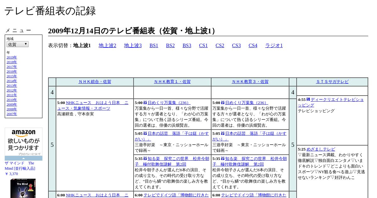Open the 2008年 archive link
The width and height of the screenshot is (377, 198).
point(12,109)
